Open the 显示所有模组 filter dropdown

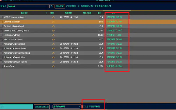67,107
